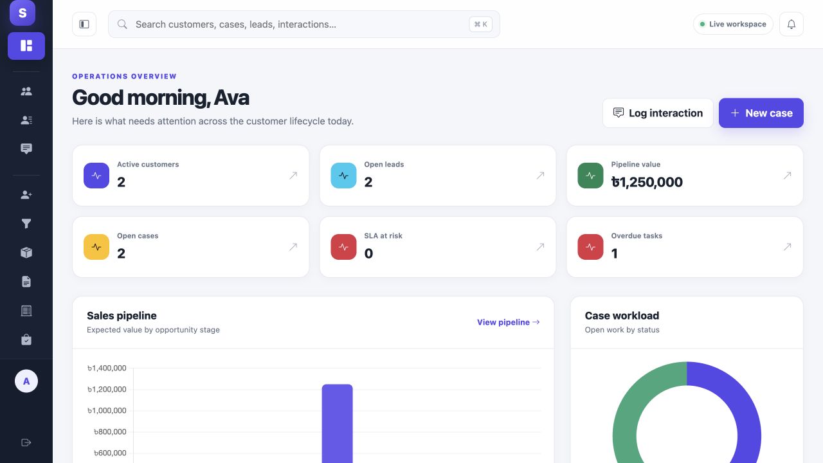Click the red SLA at risk icon
The image size is (823, 463).
pos(343,247)
